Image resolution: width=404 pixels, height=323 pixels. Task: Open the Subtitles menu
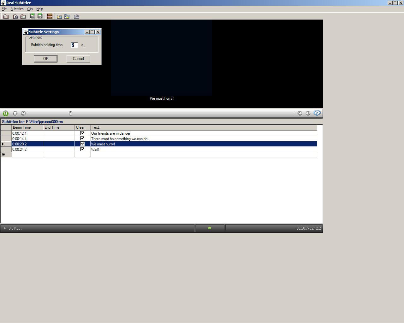[x=17, y=9]
